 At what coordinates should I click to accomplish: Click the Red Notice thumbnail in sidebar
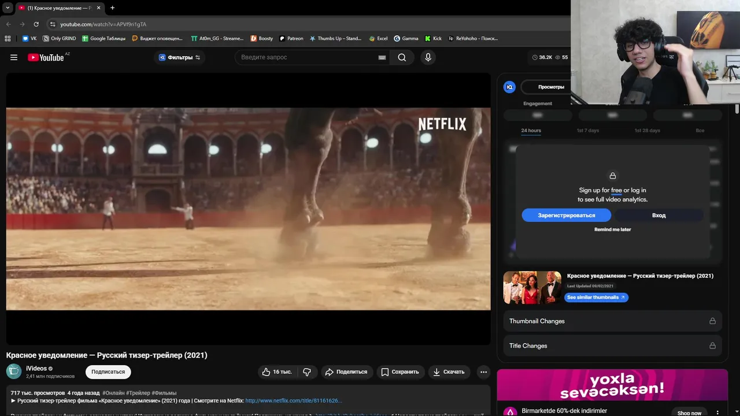coord(532,288)
